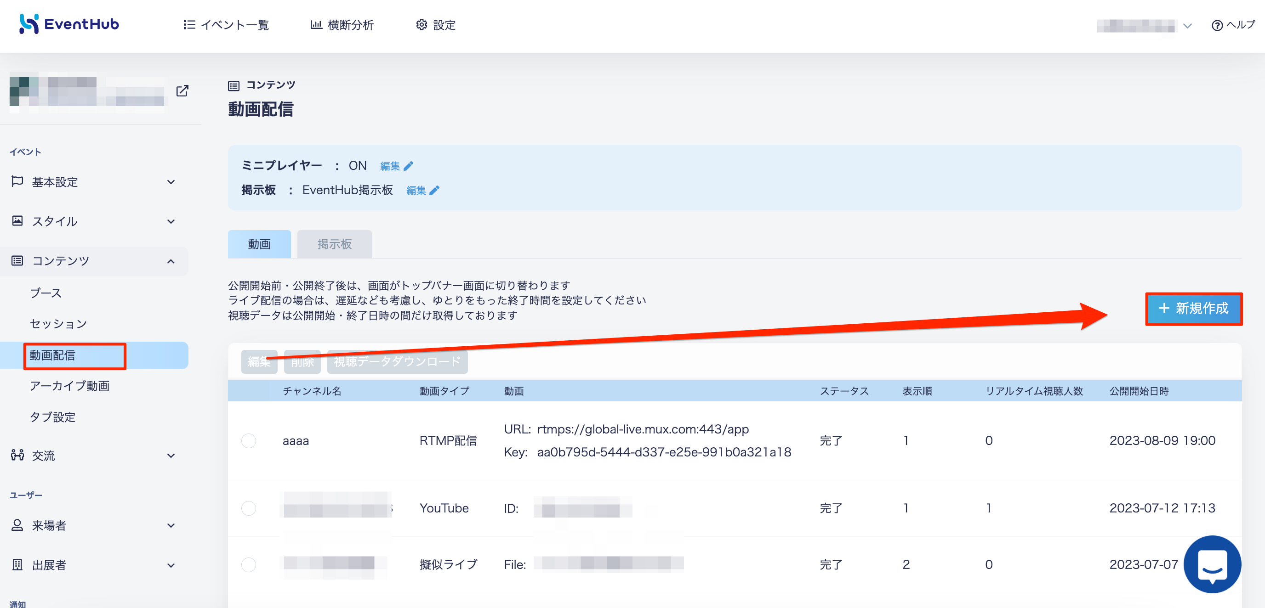Click the リアルタイム視聴人数 column header

tap(1034, 391)
